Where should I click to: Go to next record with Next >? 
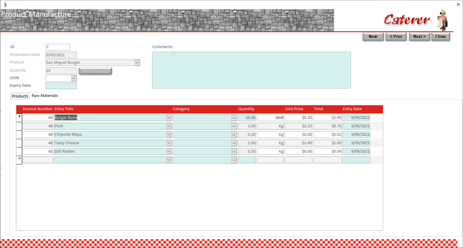coord(419,36)
